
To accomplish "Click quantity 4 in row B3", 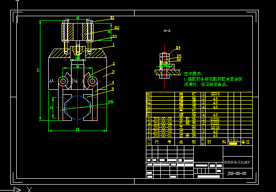I will [x=203, y=107].
